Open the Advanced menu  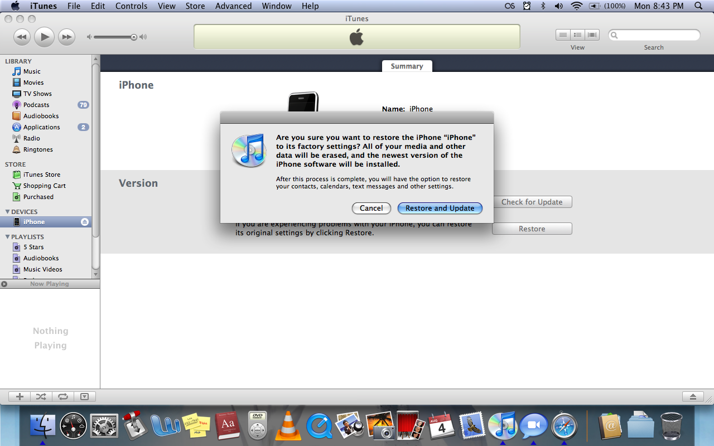[x=233, y=6]
